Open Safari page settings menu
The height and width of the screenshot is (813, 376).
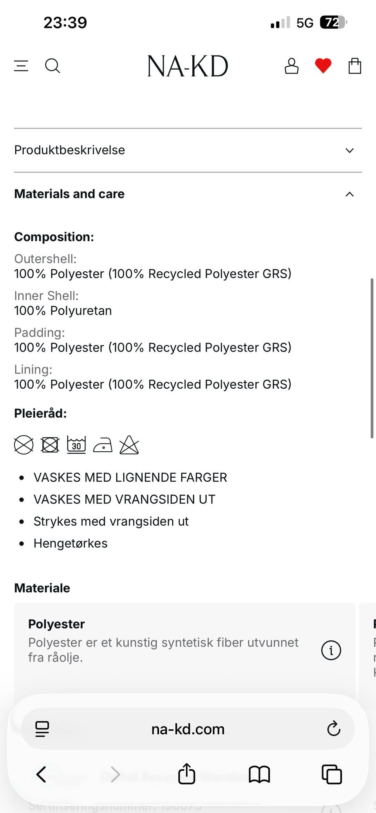coord(42,728)
